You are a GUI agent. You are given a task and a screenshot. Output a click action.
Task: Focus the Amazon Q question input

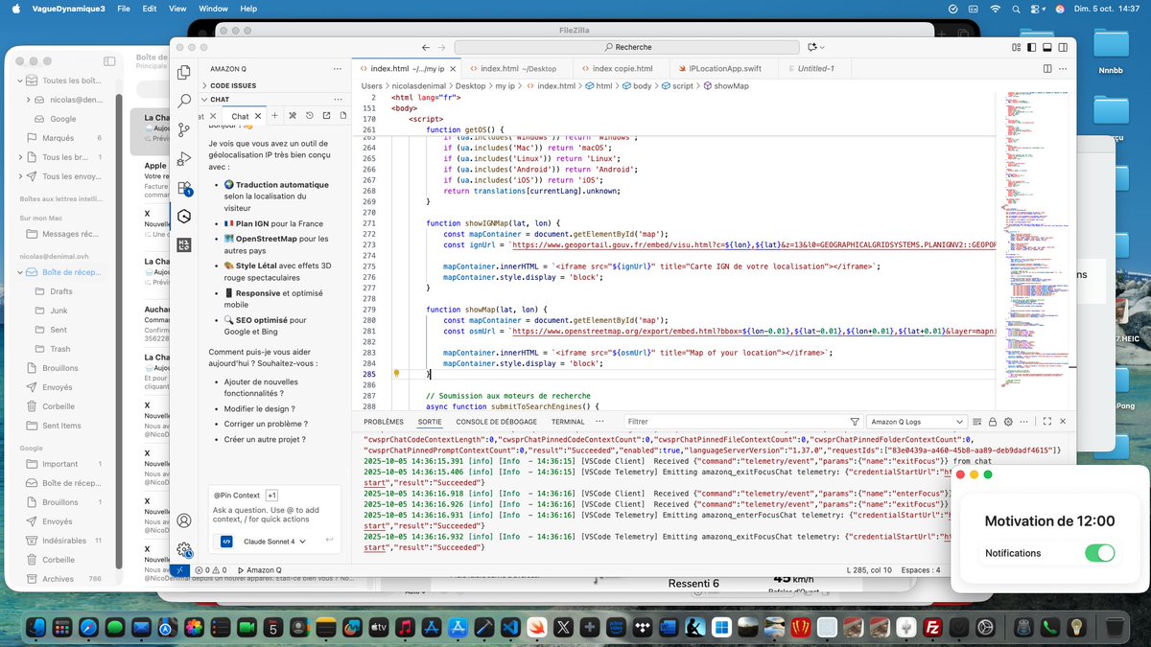click(275, 515)
